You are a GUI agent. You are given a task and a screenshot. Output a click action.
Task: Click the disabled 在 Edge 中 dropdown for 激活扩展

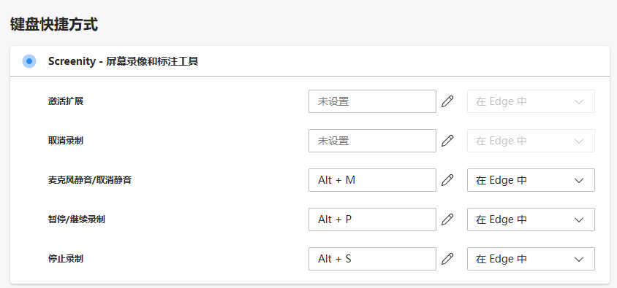coord(531,101)
